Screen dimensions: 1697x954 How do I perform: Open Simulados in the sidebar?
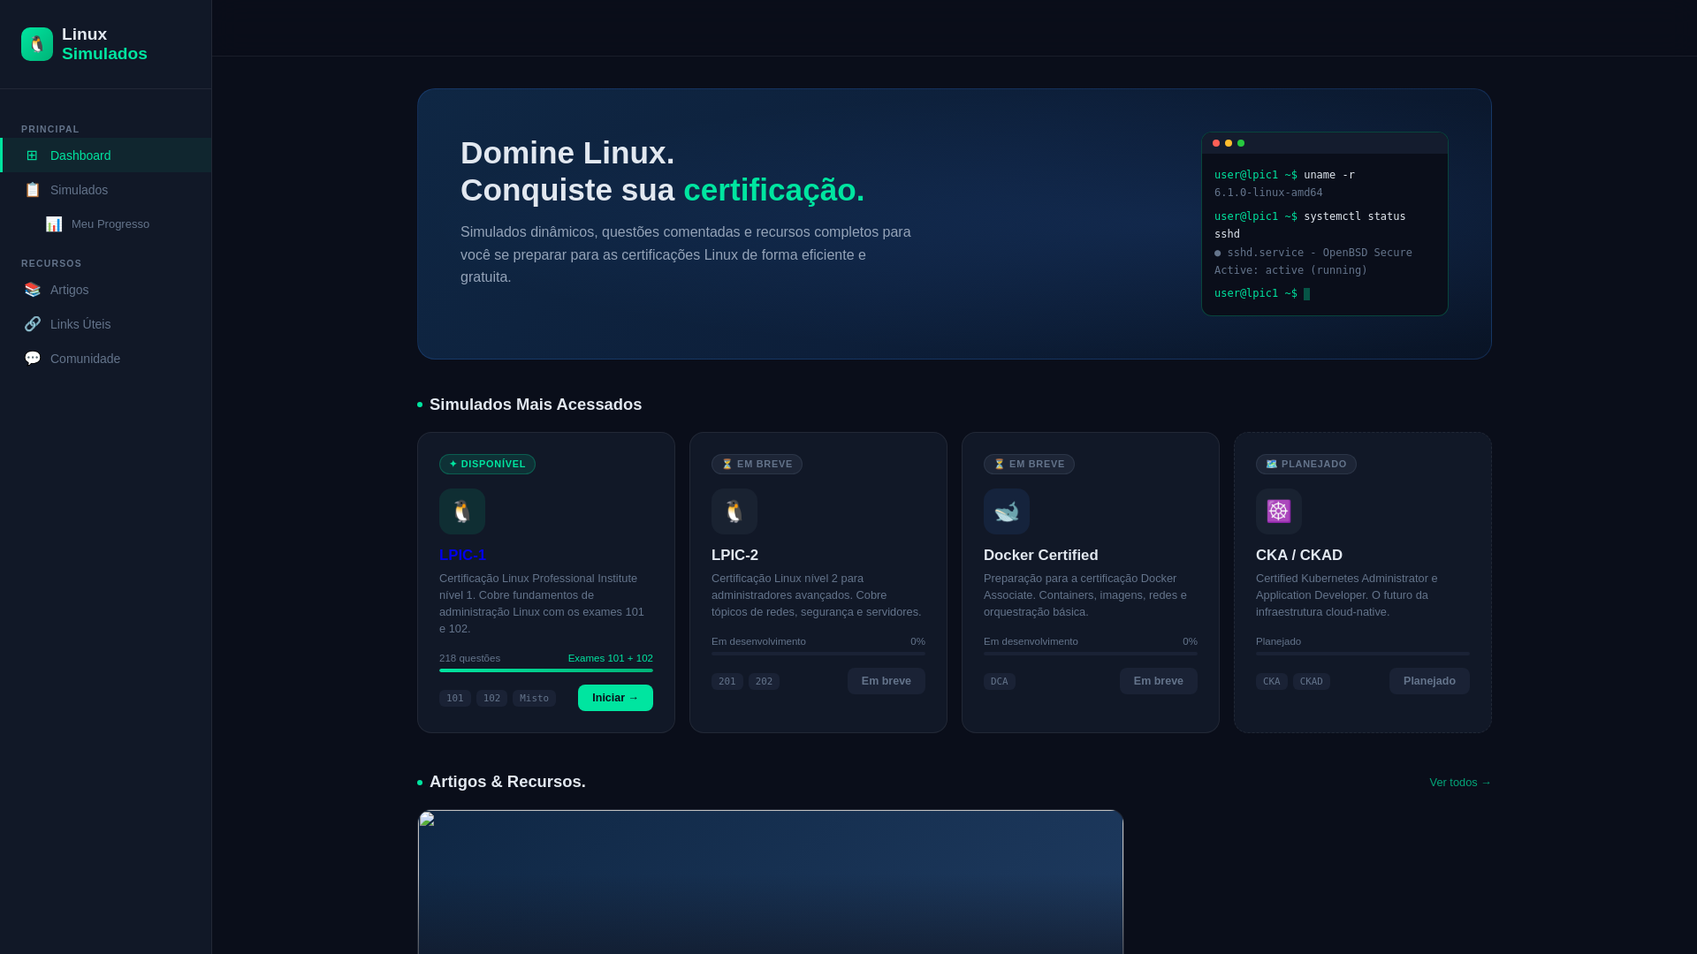coord(106,190)
